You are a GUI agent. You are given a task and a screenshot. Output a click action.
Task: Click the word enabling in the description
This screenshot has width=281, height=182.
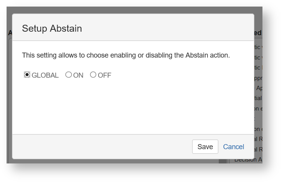click(123, 55)
